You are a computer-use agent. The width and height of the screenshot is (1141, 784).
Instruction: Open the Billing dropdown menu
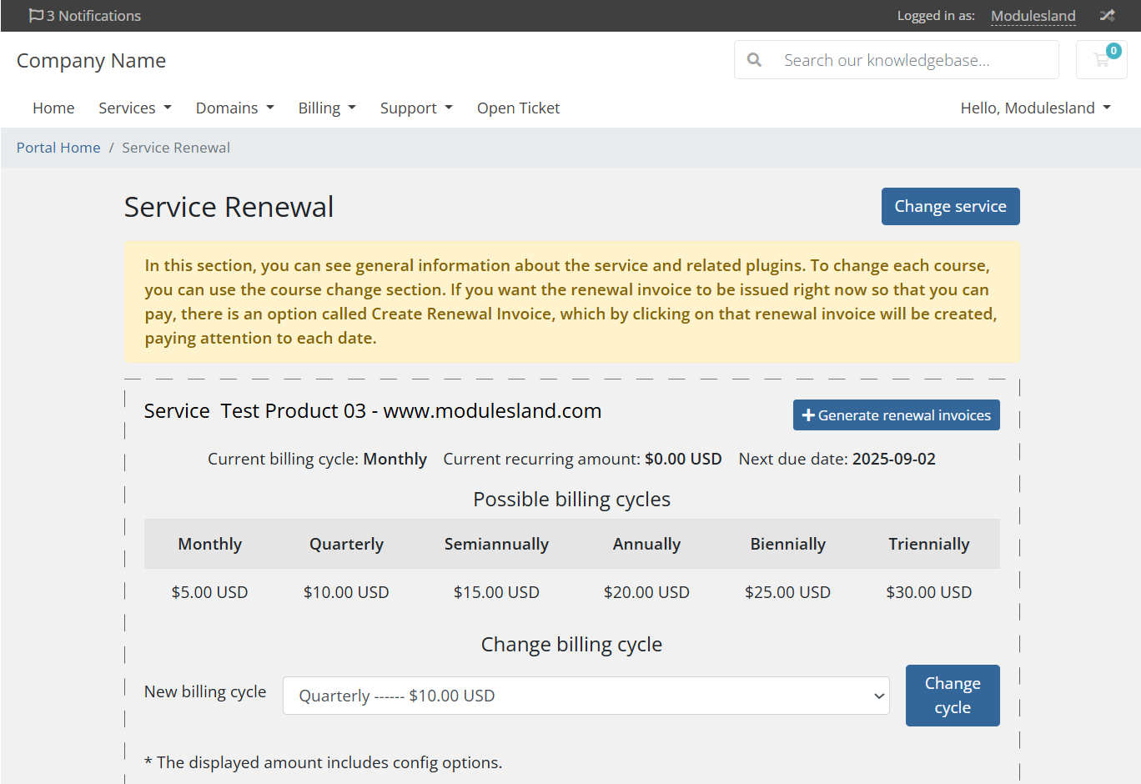328,108
